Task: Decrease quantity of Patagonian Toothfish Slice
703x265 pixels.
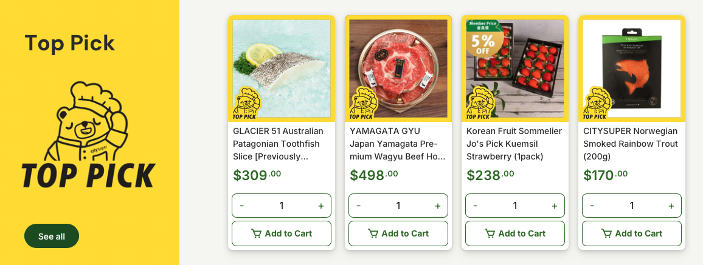Action: click(242, 206)
